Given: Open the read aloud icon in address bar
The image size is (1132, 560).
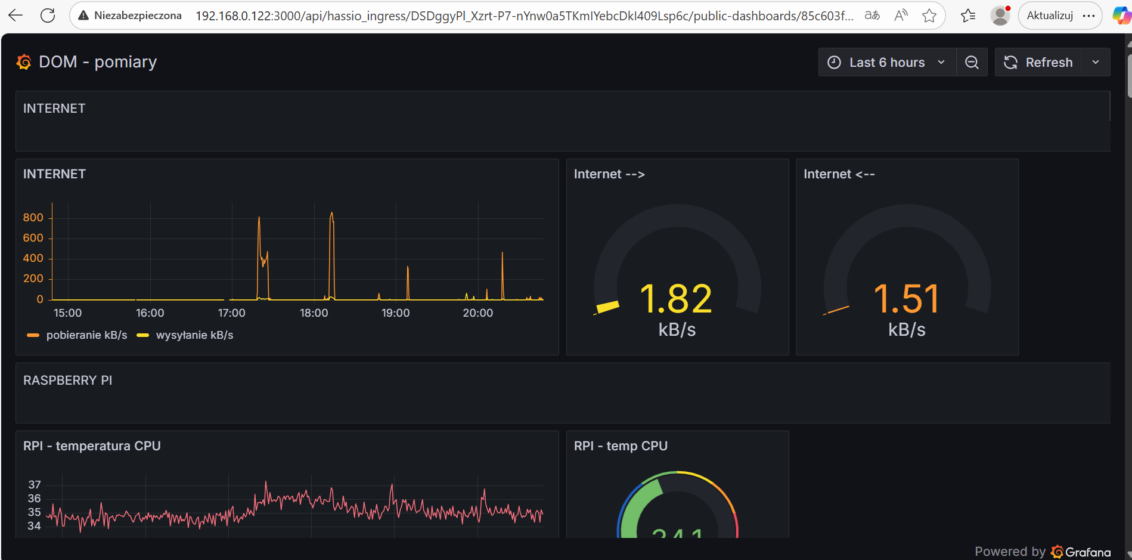Looking at the screenshot, I should point(901,16).
